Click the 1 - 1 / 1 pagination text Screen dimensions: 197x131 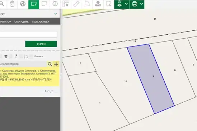(x=49, y=91)
